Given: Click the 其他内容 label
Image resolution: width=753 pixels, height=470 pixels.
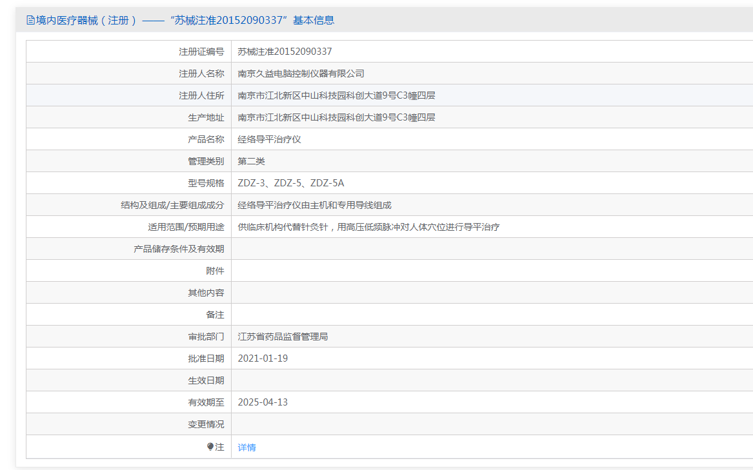Looking at the screenshot, I should (x=206, y=293).
